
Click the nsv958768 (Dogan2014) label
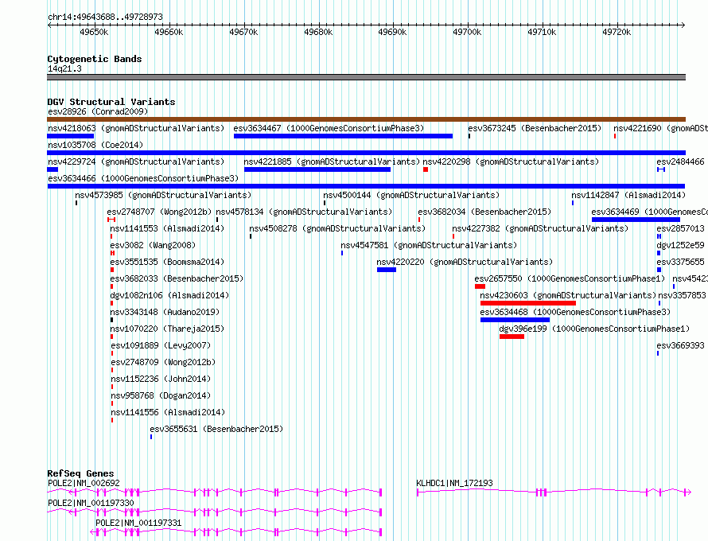[x=161, y=395]
